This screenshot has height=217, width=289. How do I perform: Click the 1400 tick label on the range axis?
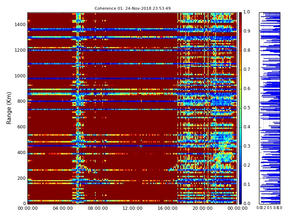click(20, 25)
